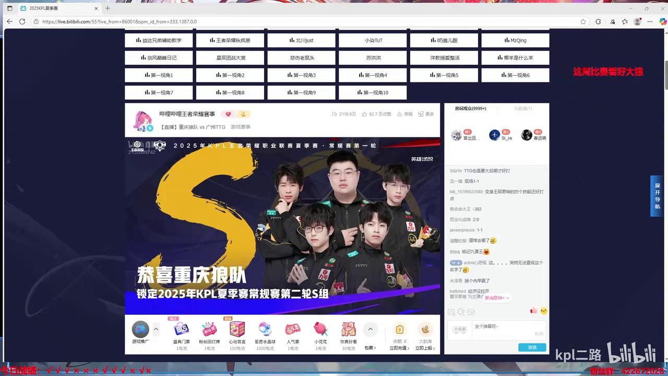
Task: Report stream via 举报 icon
Action: click(404, 114)
